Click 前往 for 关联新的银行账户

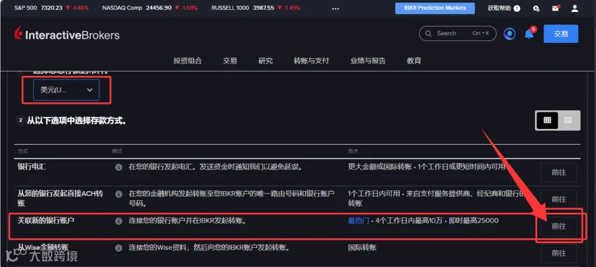pyautogui.click(x=559, y=227)
